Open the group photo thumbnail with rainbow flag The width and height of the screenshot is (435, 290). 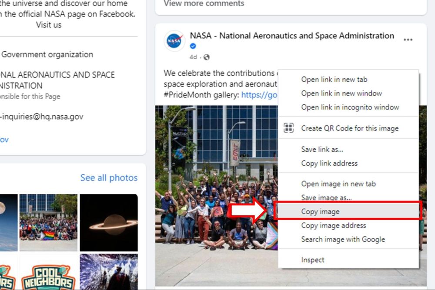[x=48, y=223]
